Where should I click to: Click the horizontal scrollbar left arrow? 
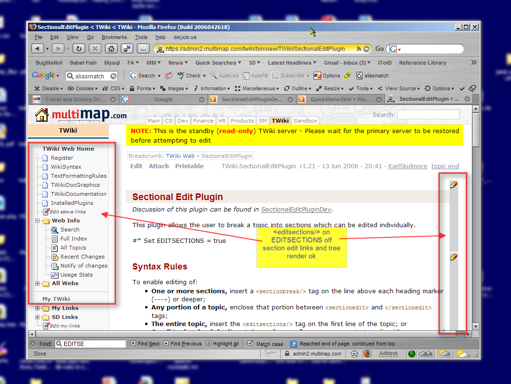click(x=32, y=334)
